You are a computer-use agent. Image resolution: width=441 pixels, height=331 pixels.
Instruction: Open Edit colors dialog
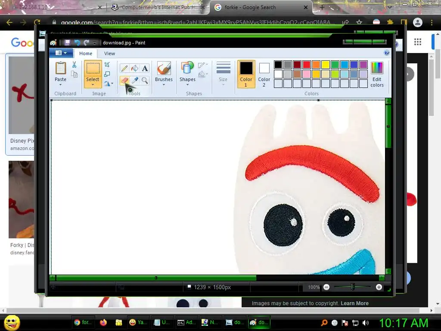tap(377, 75)
